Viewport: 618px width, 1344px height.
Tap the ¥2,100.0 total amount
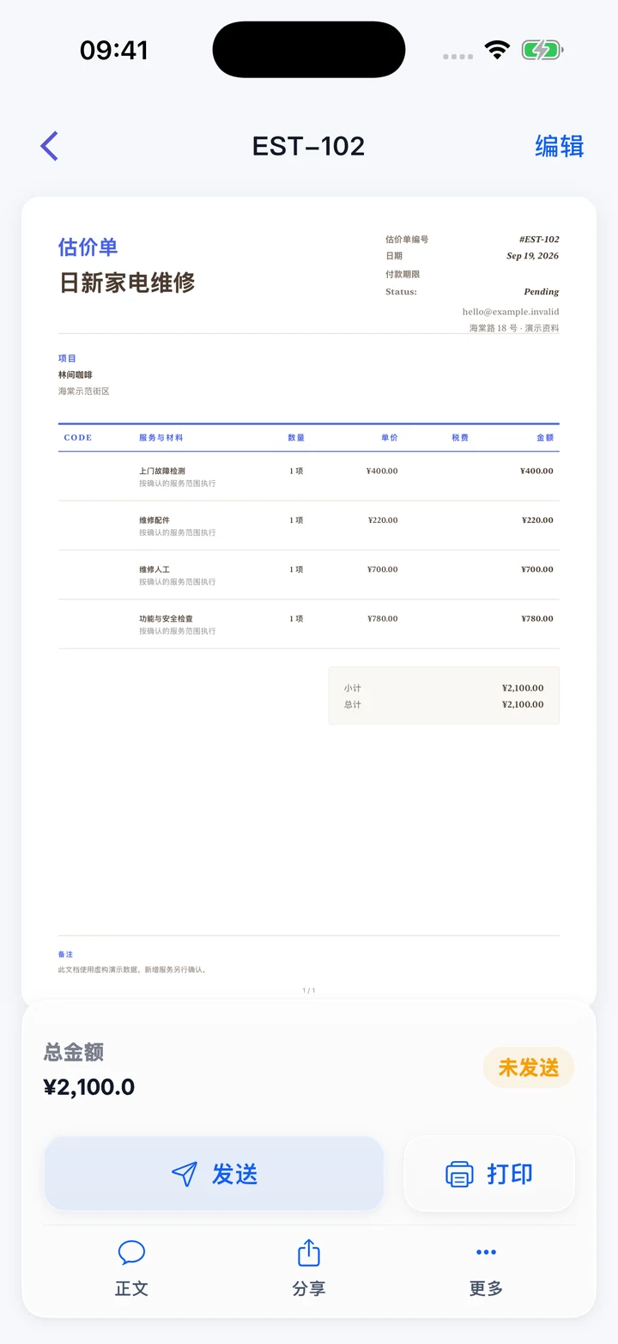(x=89, y=1087)
